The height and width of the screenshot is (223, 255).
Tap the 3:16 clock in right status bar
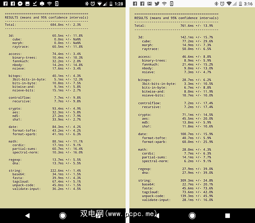click(x=248, y=4)
